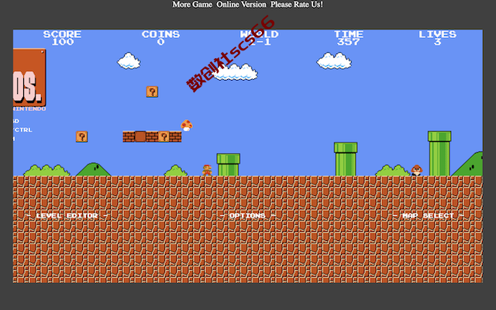Click the SCORE 100 counter
Screen dimensions: 496x310
(x=62, y=38)
